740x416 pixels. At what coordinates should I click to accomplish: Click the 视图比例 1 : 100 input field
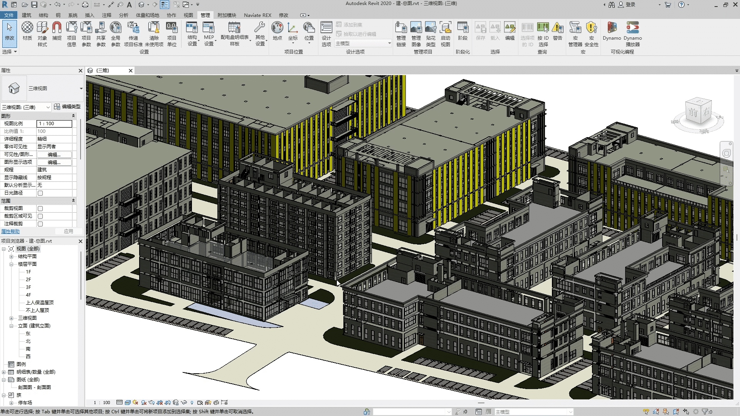(54, 124)
